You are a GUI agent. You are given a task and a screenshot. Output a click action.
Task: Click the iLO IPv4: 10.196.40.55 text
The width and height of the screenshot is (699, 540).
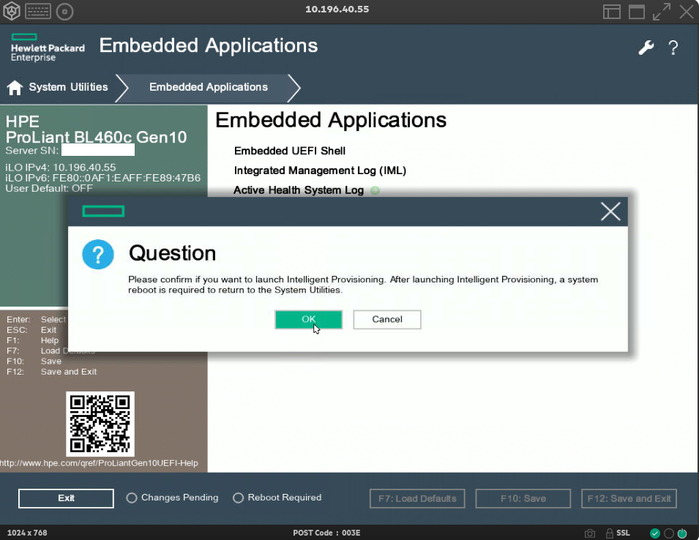tap(61, 168)
